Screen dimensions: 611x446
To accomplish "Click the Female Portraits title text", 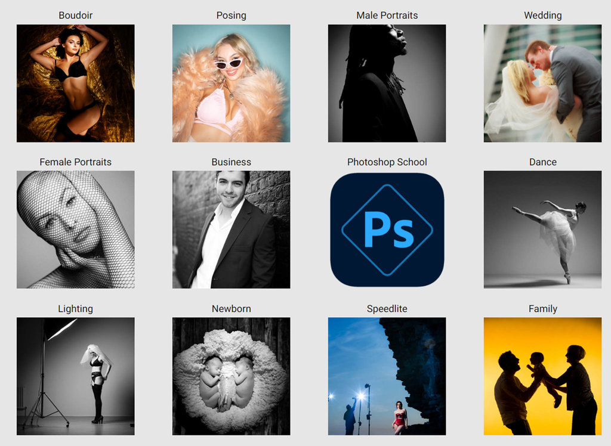I will pyautogui.click(x=76, y=162).
